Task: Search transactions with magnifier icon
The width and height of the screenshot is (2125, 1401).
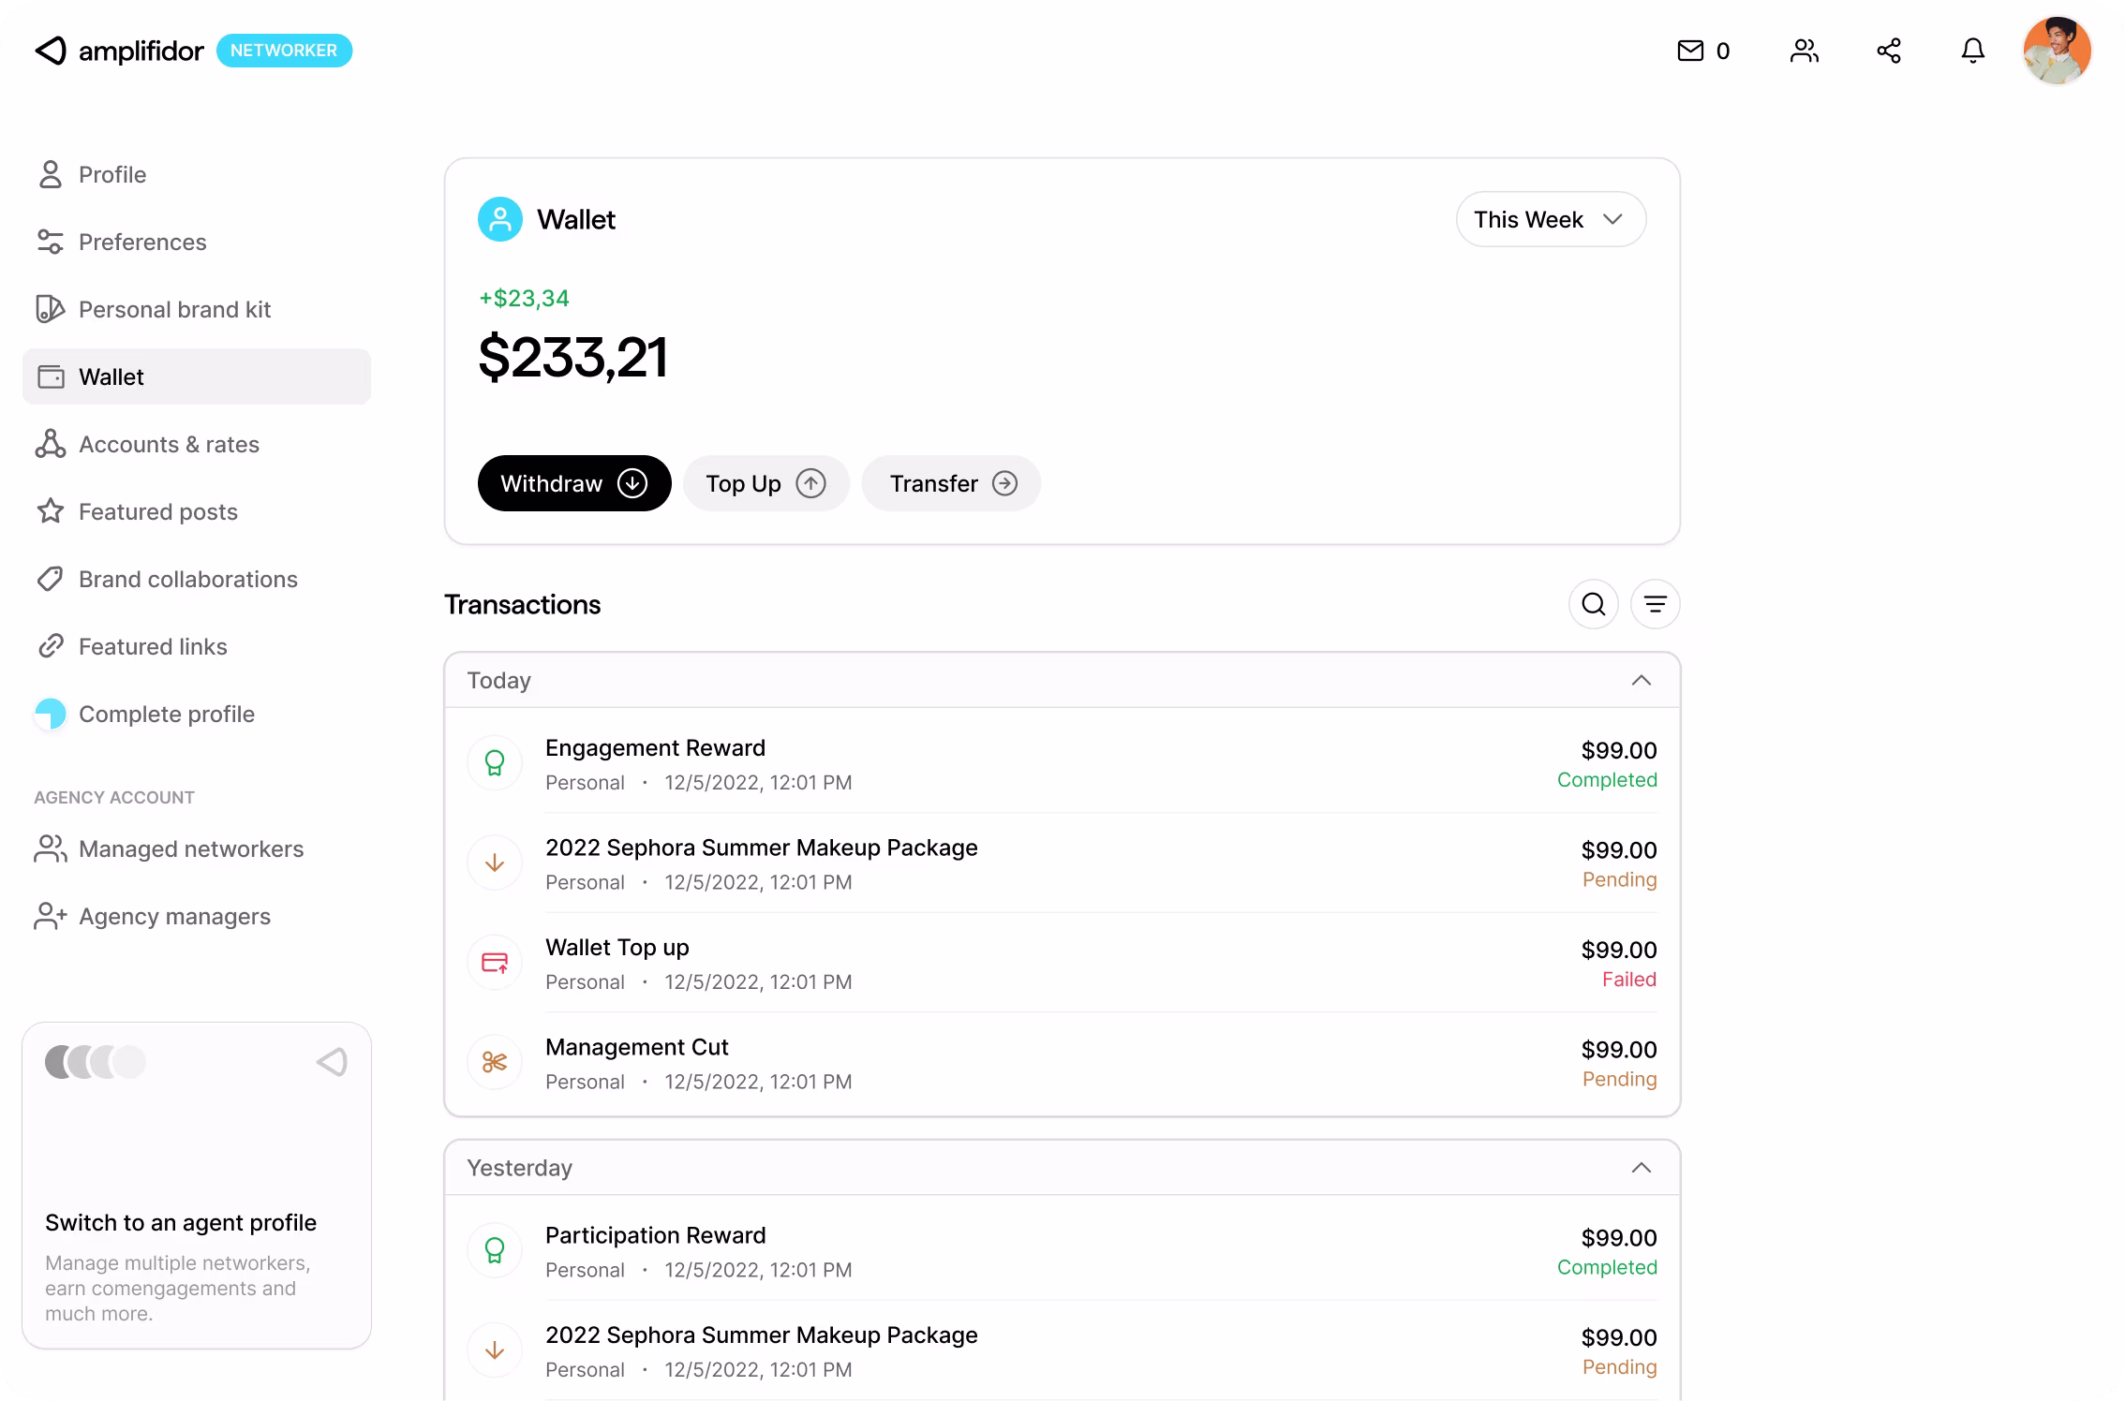Action: [1594, 604]
